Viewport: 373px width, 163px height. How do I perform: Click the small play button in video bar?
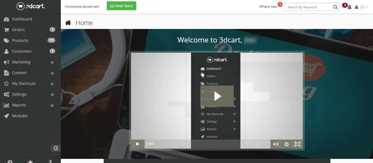(138, 144)
